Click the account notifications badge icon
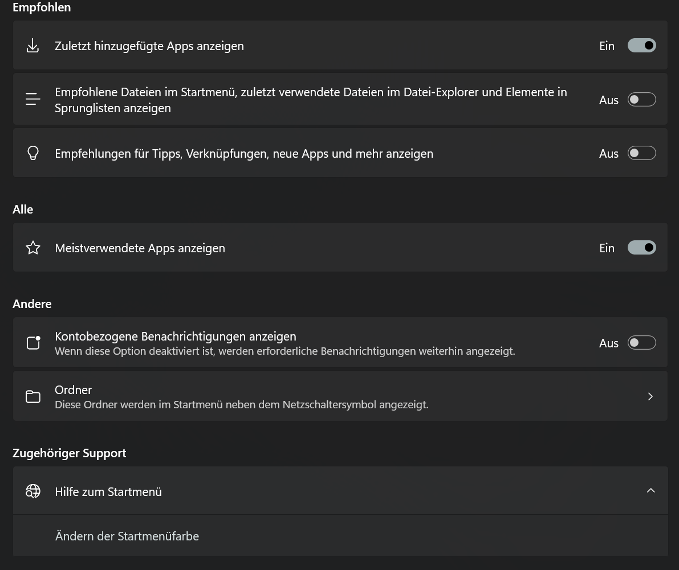The height and width of the screenshot is (570, 679). 33,343
